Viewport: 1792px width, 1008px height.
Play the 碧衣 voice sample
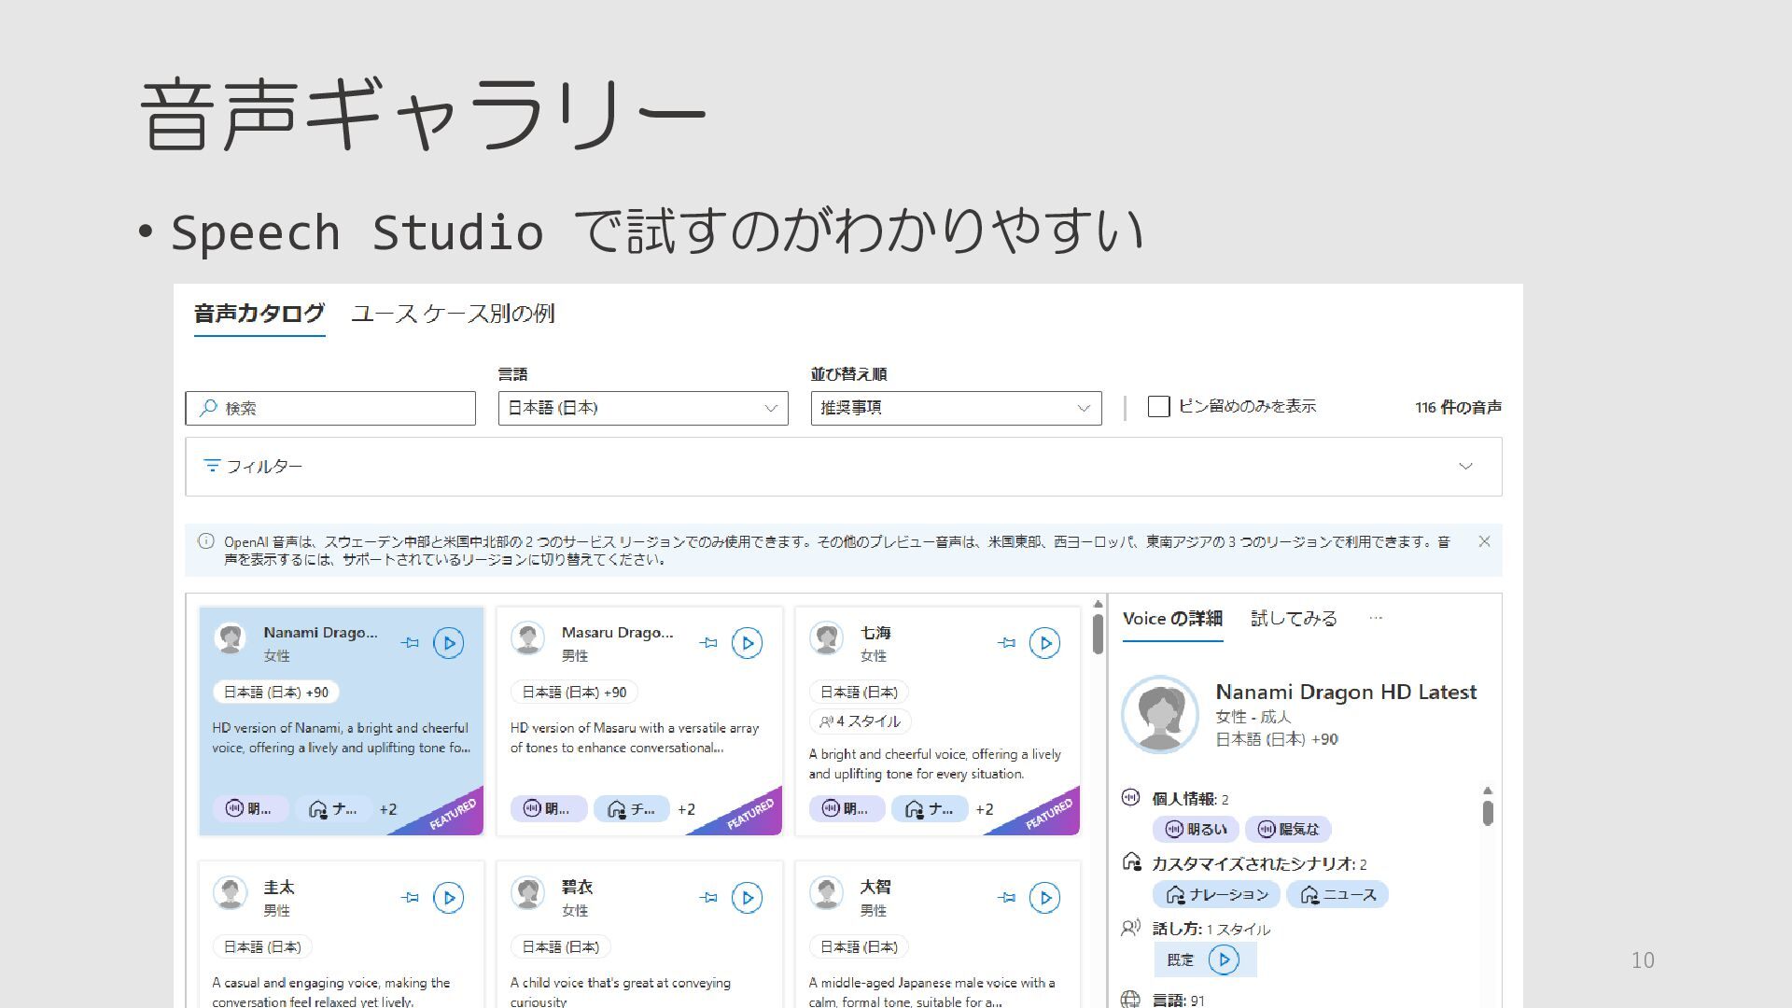click(x=747, y=898)
